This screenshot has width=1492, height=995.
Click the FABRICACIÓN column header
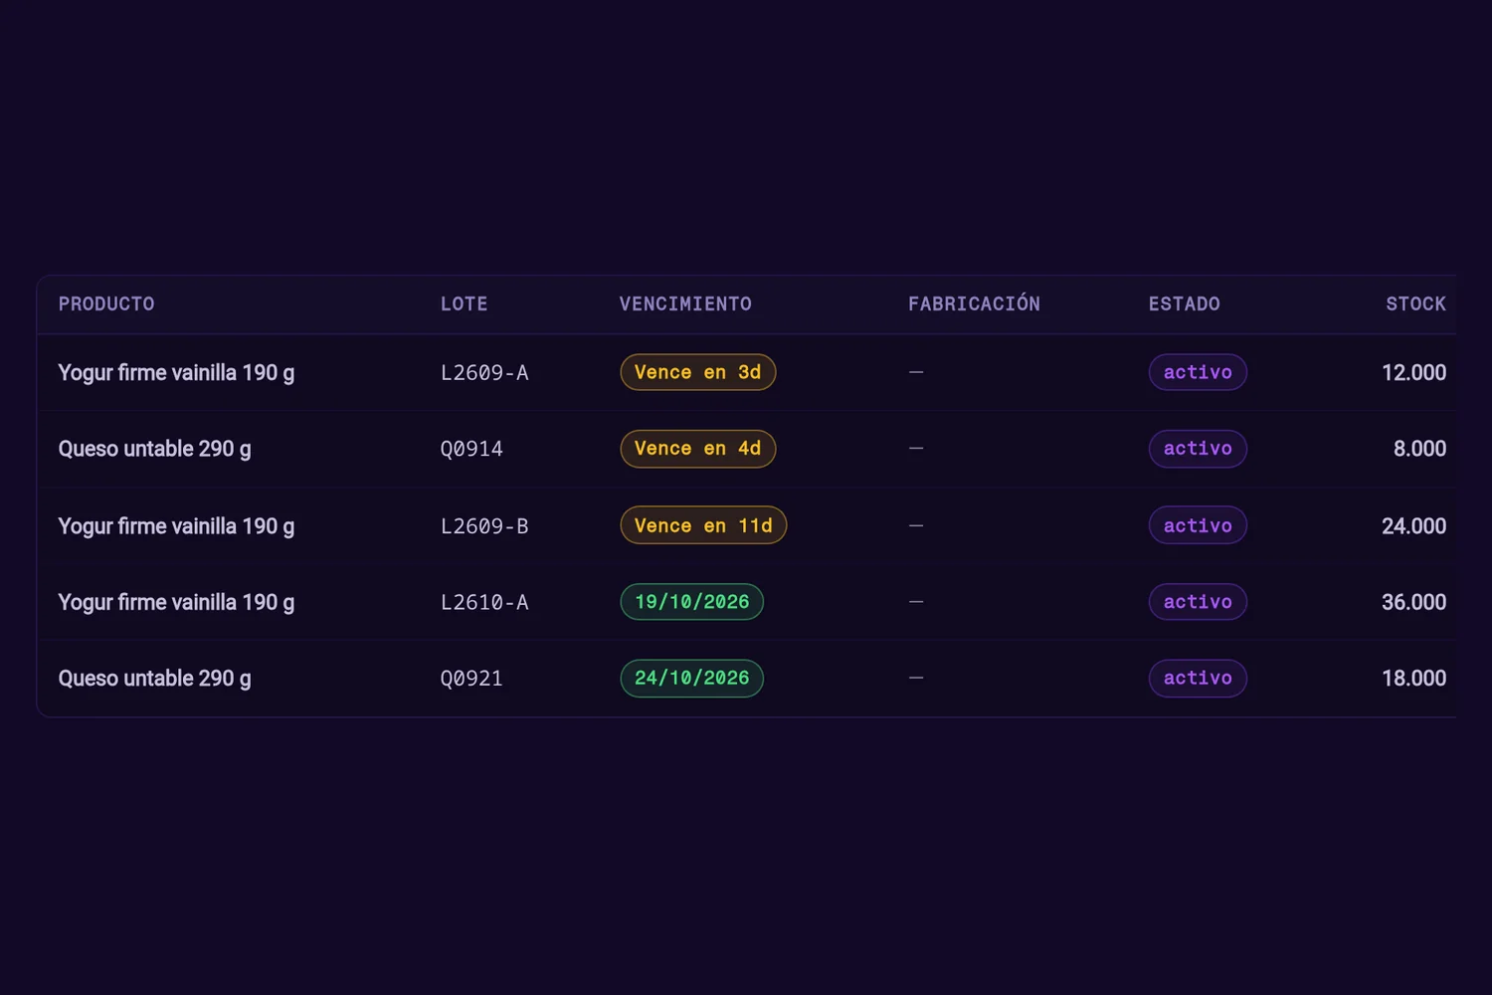coord(974,304)
